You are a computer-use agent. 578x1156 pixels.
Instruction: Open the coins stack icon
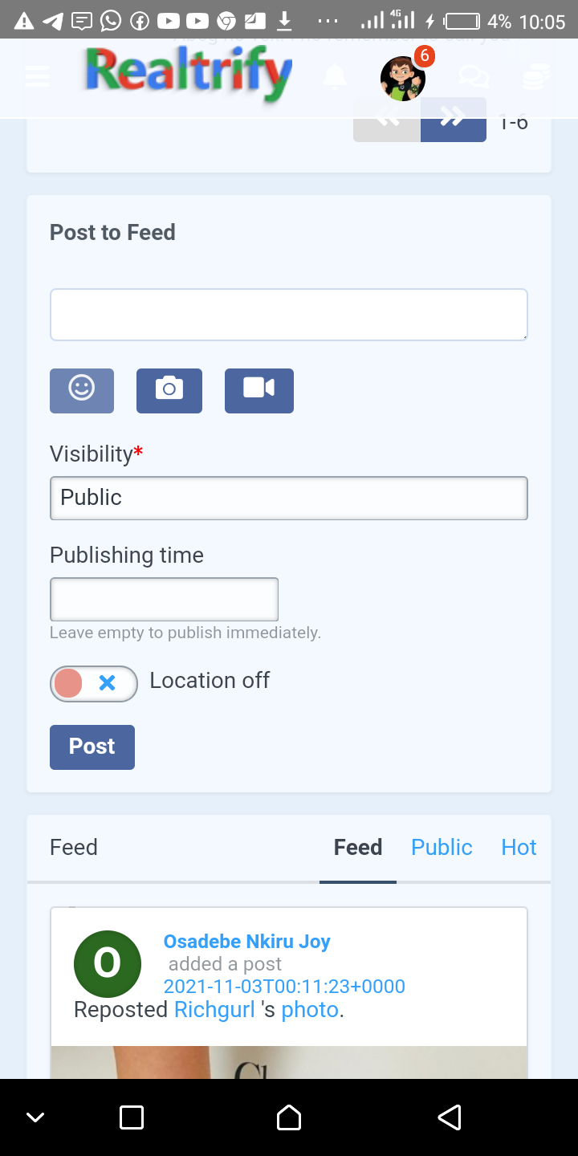click(535, 77)
